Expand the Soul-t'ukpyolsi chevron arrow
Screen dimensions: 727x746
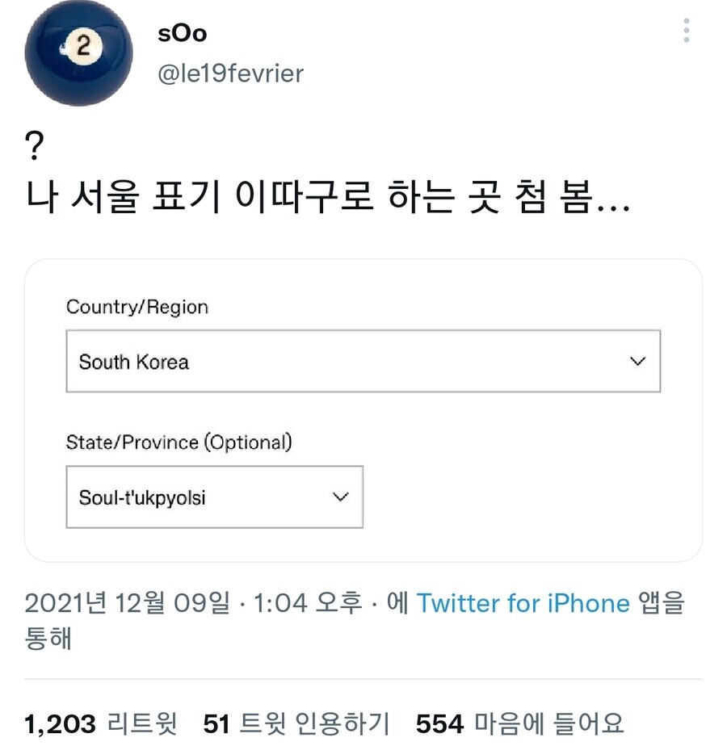340,497
